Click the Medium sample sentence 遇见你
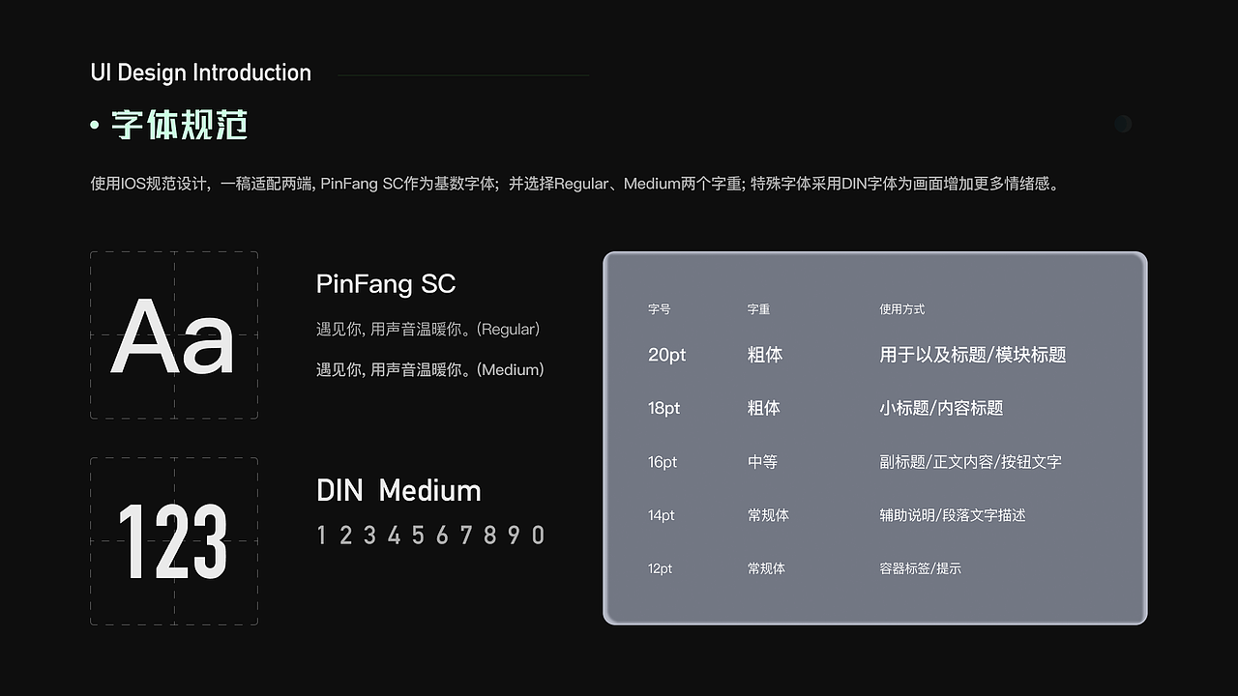This screenshot has width=1238, height=696. pyautogui.click(x=431, y=369)
